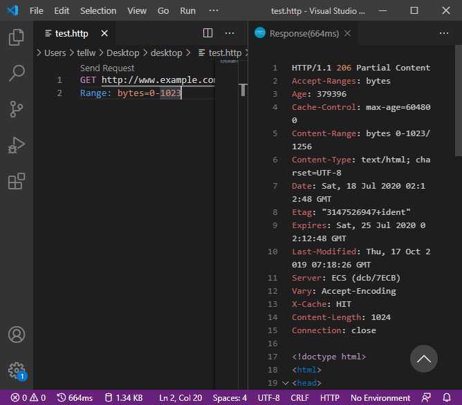Click the CRLF line ending indicator

299,397
